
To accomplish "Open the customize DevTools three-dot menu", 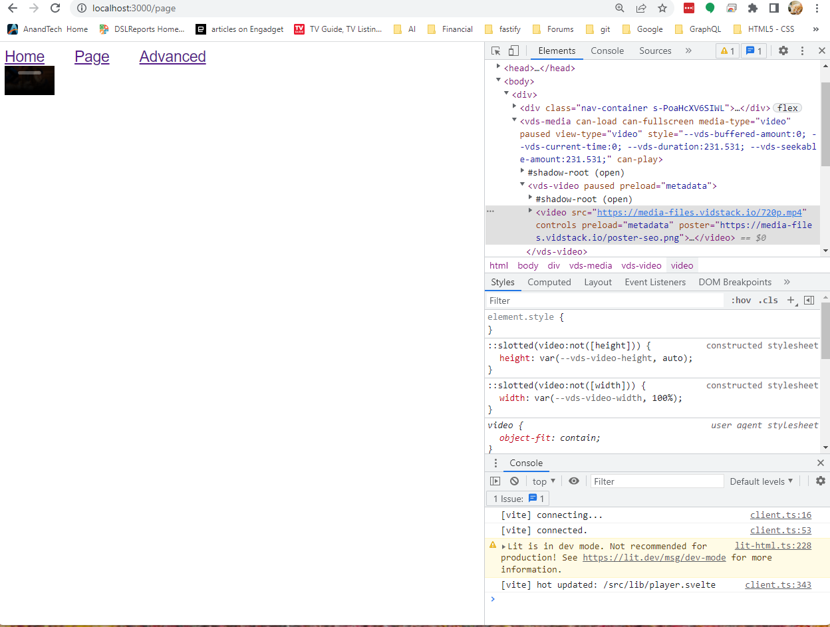I will pyautogui.click(x=802, y=51).
